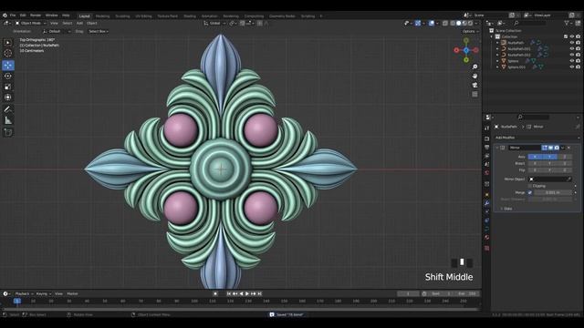
Task: Click the pan view hand icon
Action: 474,76
